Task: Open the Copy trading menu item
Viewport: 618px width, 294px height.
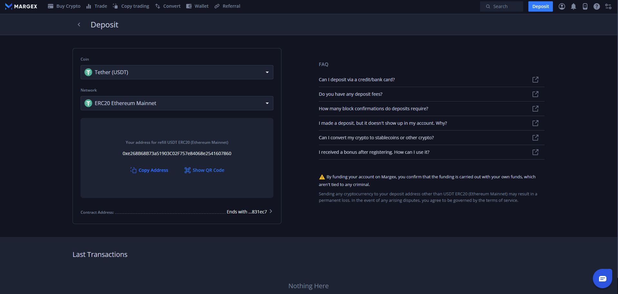Action: coord(131,6)
